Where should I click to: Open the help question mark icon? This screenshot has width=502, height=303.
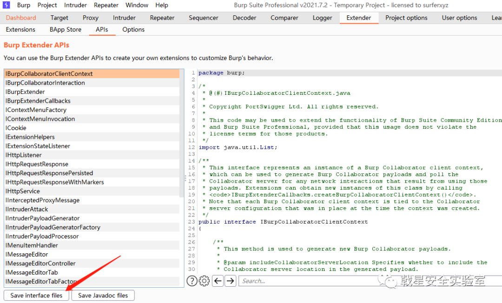pos(192,281)
